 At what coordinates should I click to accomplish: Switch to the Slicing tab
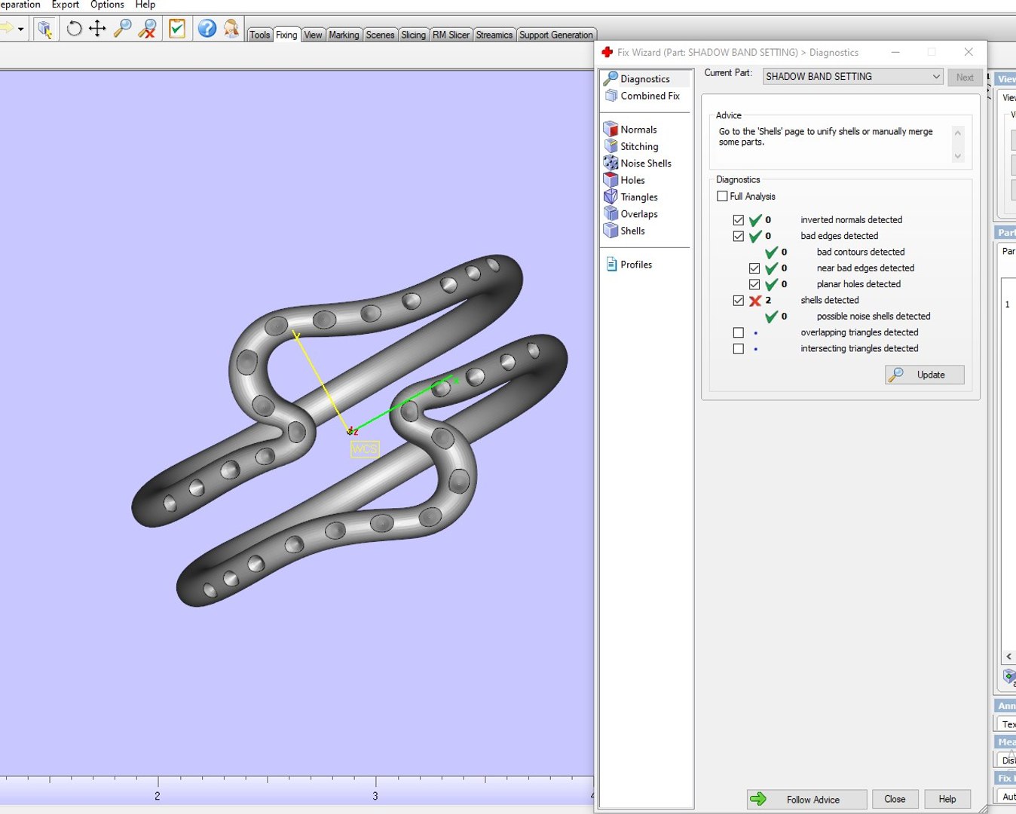[x=413, y=35]
